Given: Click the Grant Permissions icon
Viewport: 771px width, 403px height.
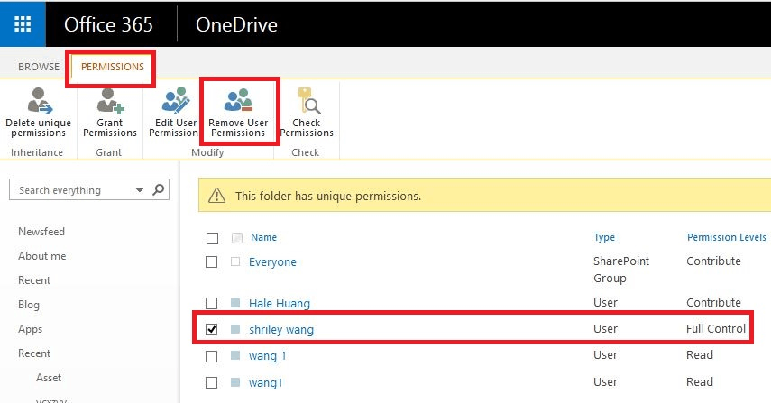Looking at the screenshot, I should [110, 100].
